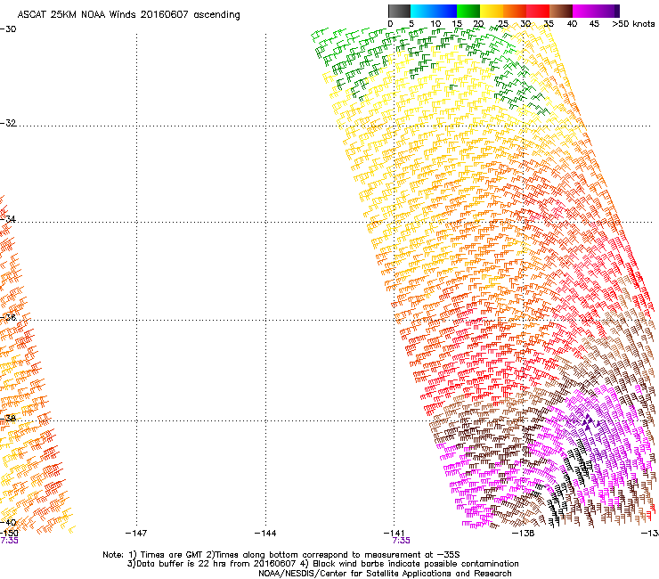Click the title 'ASCAT 25KM NOAA Winds 20160607 ascending'
Screen dimensions: 659x579
(x=128, y=15)
